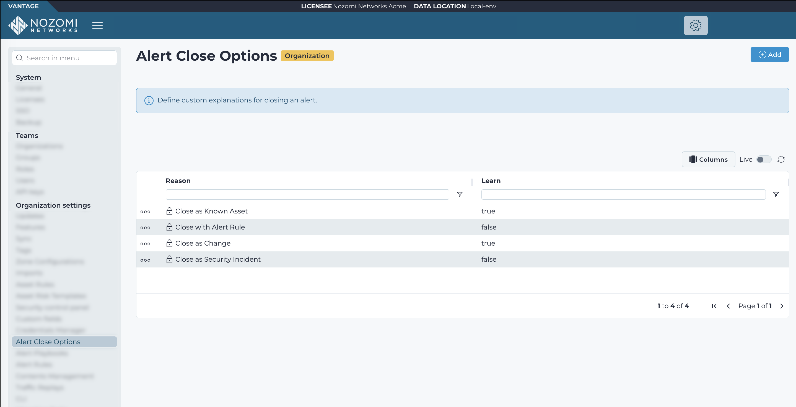Open the hamburger navigation menu
Viewport: 796px width, 407px height.
(x=97, y=25)
